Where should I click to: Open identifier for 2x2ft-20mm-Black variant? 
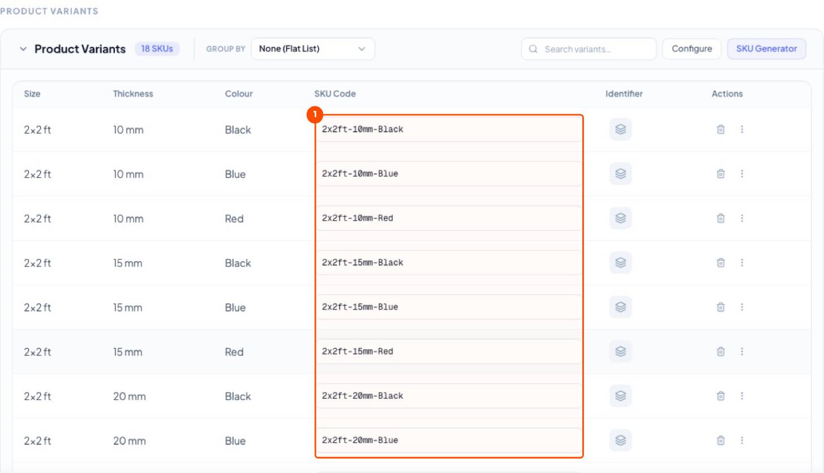pos(620,396)
